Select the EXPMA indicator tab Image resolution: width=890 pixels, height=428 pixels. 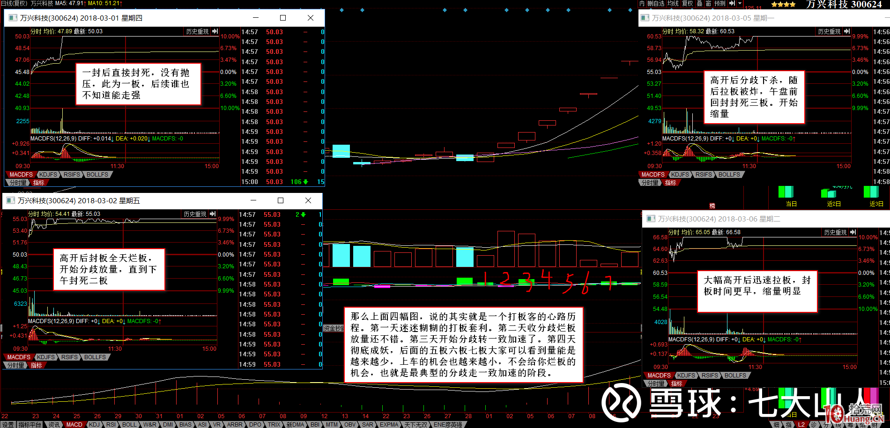point(389,425)
